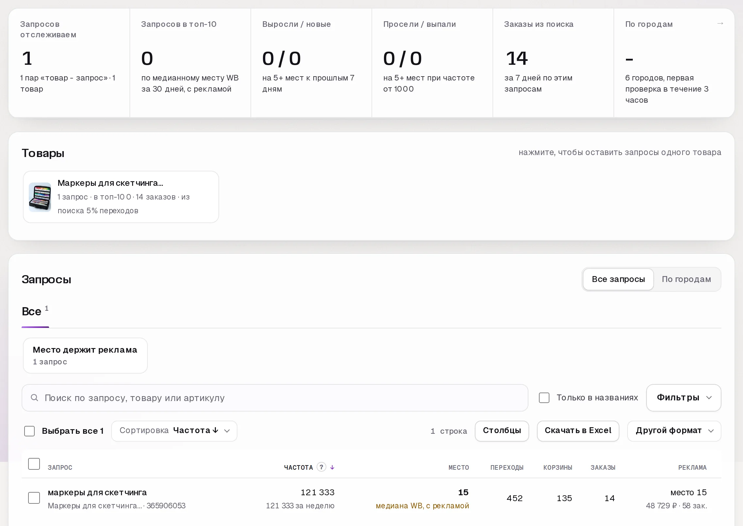
Task: Click the sort arrow in the Частота column header
Action: tap(332, 467)
